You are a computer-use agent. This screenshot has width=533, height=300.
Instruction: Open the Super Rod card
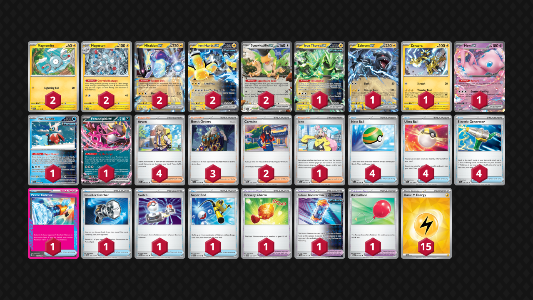213,223
